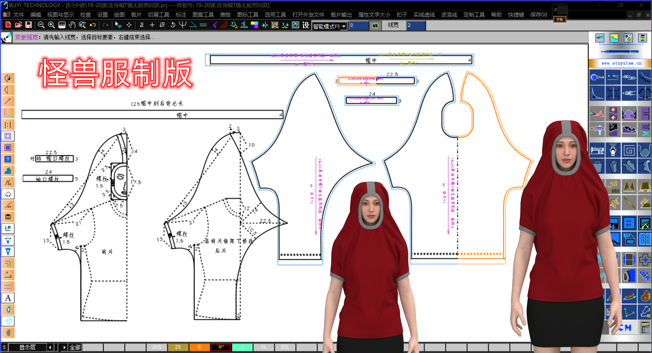Open the 编辑 menu

[x=35, y=15]
